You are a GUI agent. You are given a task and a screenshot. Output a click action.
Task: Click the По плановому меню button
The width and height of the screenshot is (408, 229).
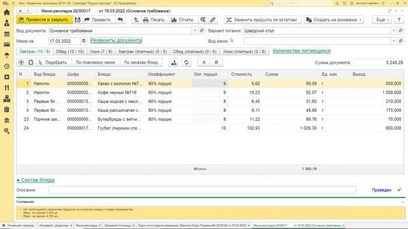(x=95, y=62)
